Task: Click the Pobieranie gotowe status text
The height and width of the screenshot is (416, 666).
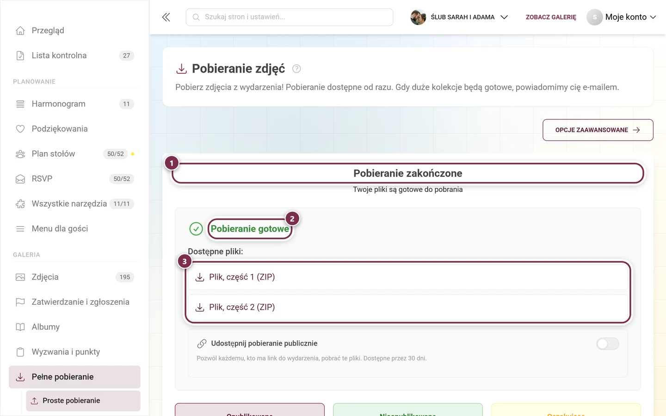Action: tap(250, 229)
